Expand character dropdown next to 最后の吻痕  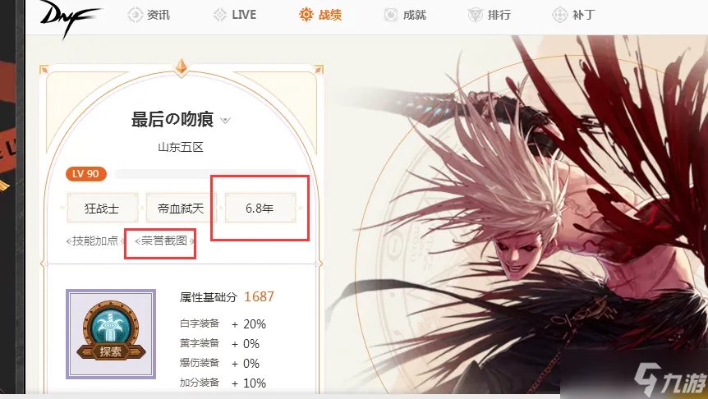click(225, 120)
